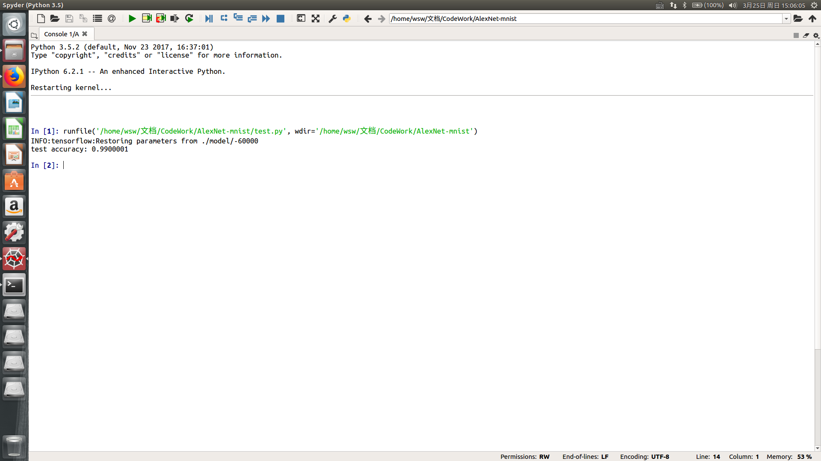Open the browse tabs button left of Console tab

click(34, 35)
